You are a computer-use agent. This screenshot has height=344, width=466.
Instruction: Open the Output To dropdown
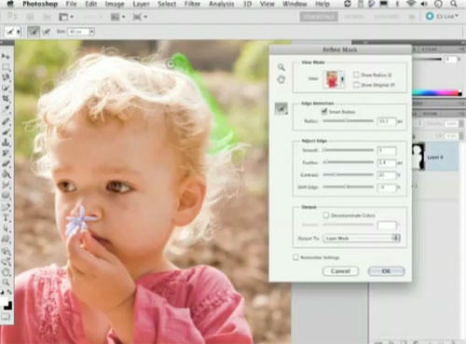362,238
